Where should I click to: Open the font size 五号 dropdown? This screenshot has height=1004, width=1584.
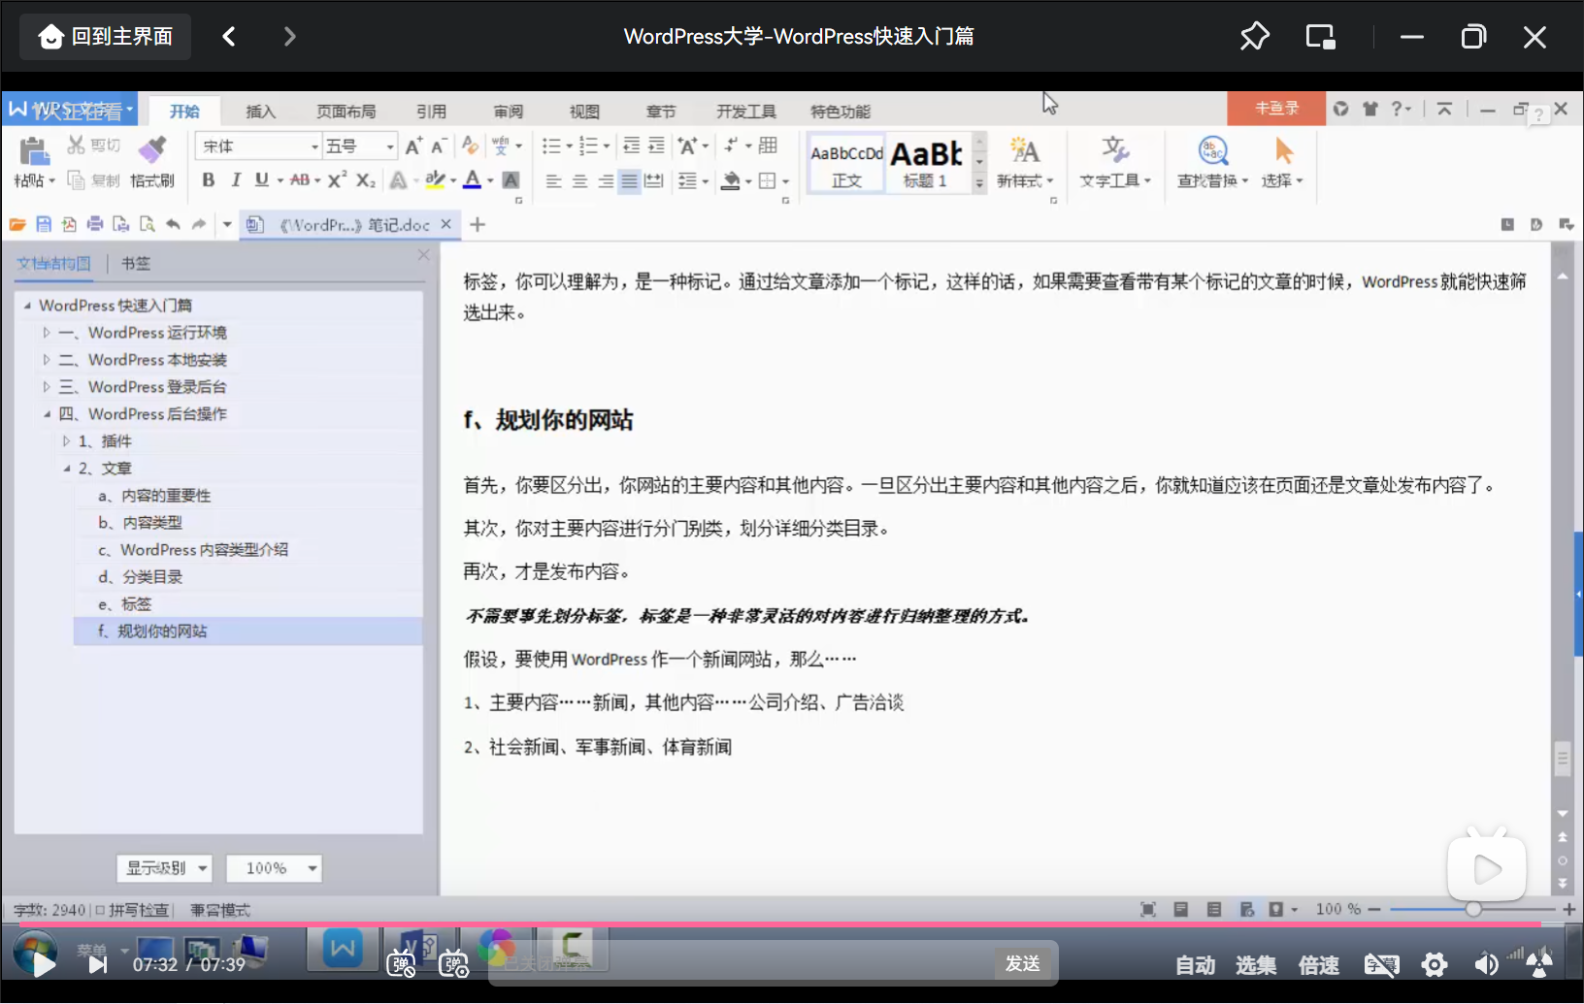click(x=390, y=146)
